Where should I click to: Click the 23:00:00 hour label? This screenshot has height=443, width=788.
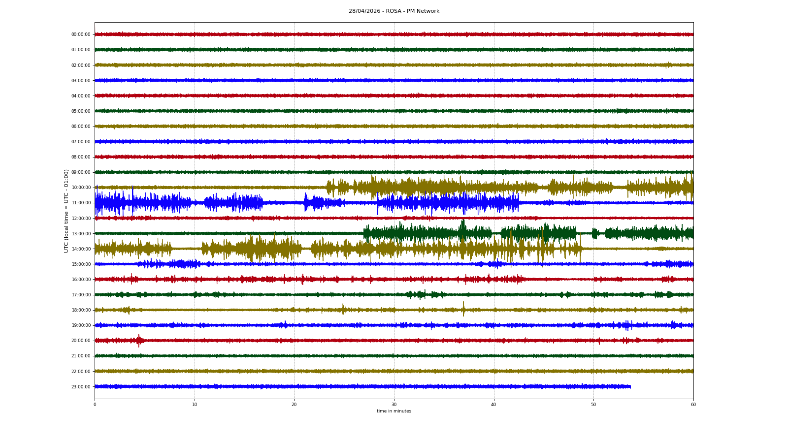click(x=81, y=387)
